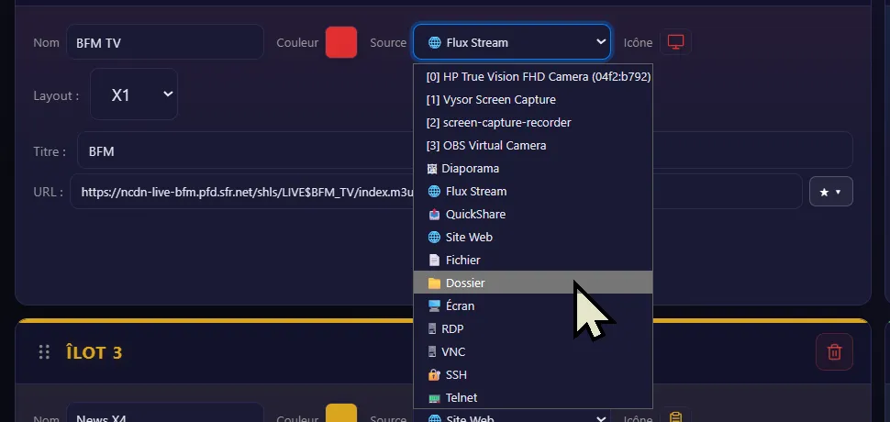Click the yellow Couleur swatch in ÎLOT 3
Screen dimensions: 890x422
[x=341, y=414]
